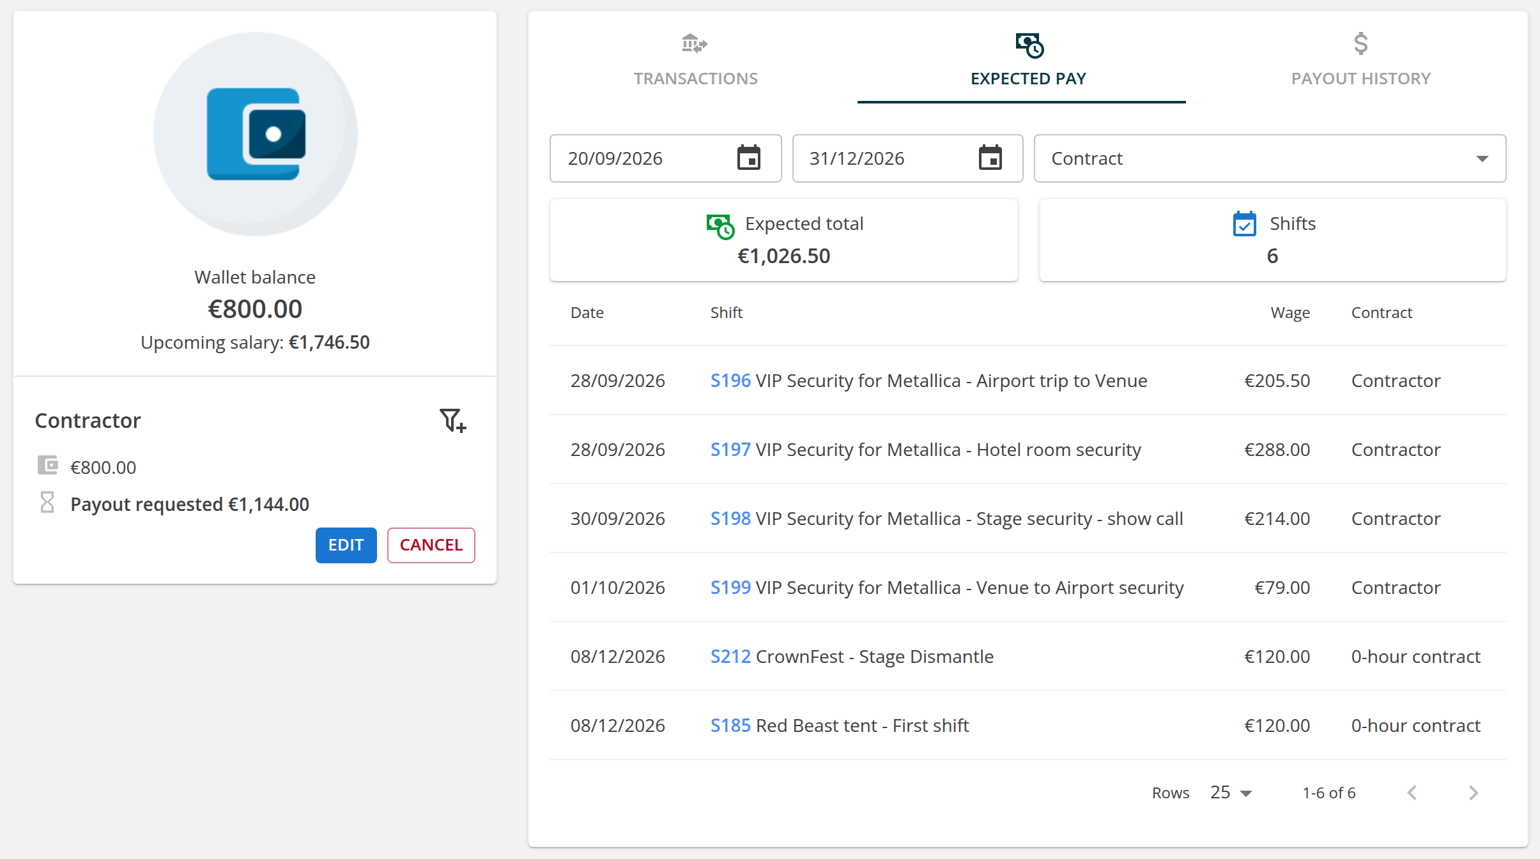Click the blue Shifts calendar icon
This screenshot has height=859, width=1540.
1244,224
